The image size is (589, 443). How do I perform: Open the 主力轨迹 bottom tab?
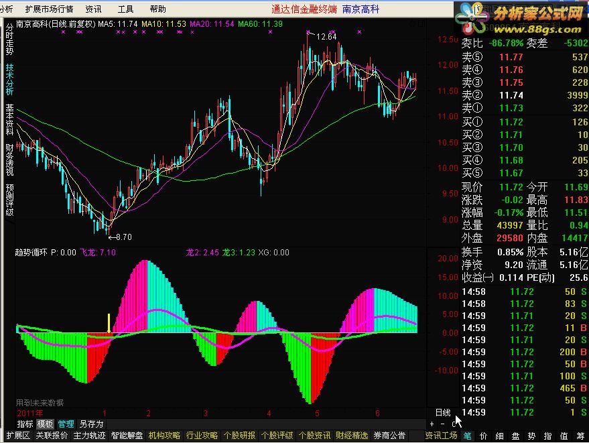coord(89,436)
